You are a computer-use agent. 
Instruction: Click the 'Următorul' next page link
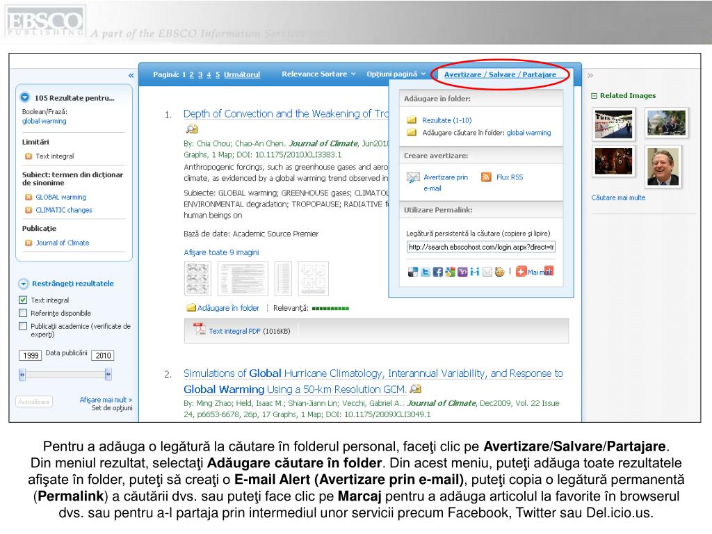(242, 75)
